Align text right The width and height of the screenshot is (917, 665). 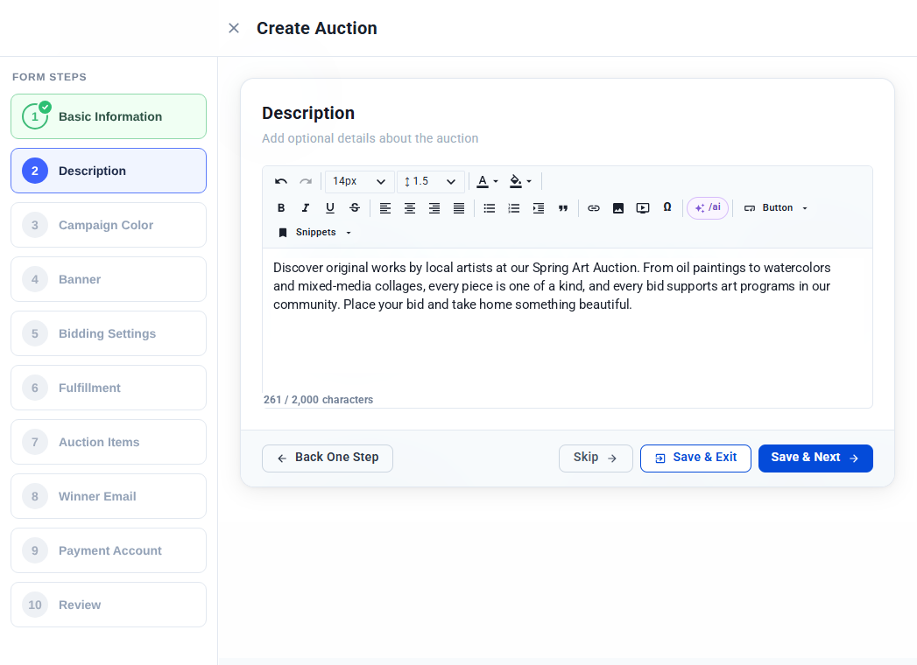(x=434, y=208)
